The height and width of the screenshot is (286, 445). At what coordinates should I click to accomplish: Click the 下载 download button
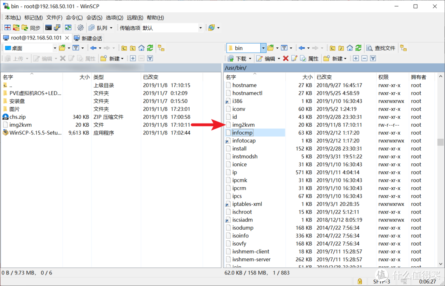pyautogui.click(x=240, y=58)
